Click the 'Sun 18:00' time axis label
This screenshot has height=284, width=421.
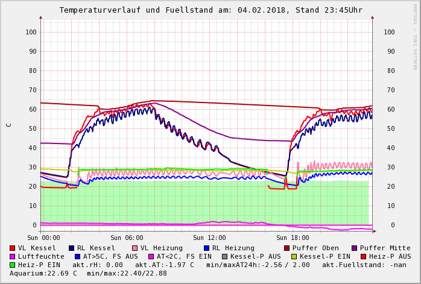[x=293, y=238]
